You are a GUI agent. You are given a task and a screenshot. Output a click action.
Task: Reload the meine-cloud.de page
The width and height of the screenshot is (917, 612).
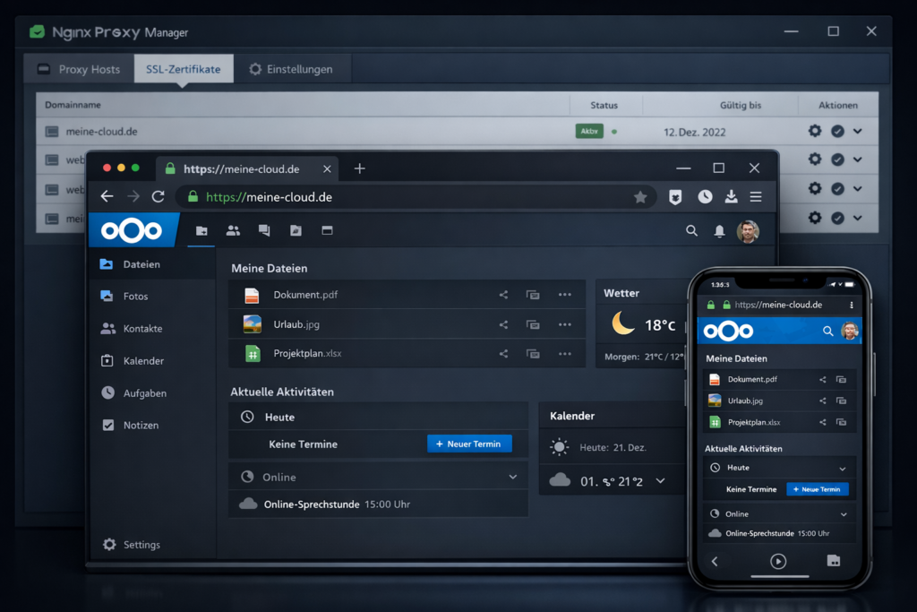pos(158,196)
